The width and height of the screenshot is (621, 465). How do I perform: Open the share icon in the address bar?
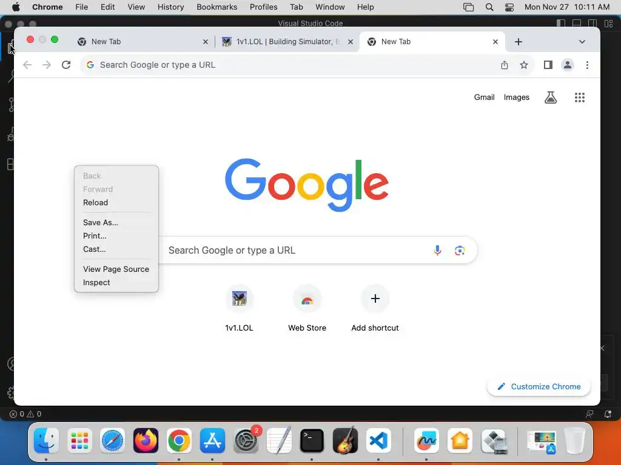504,65
